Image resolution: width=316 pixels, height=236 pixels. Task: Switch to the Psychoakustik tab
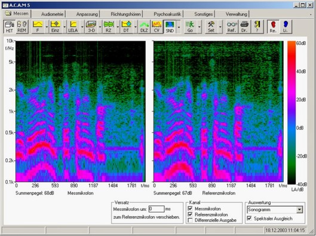pos(167,14)
